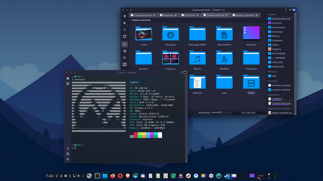
Task: Select the Descargas MEGA folder
Action: point(197,36)
